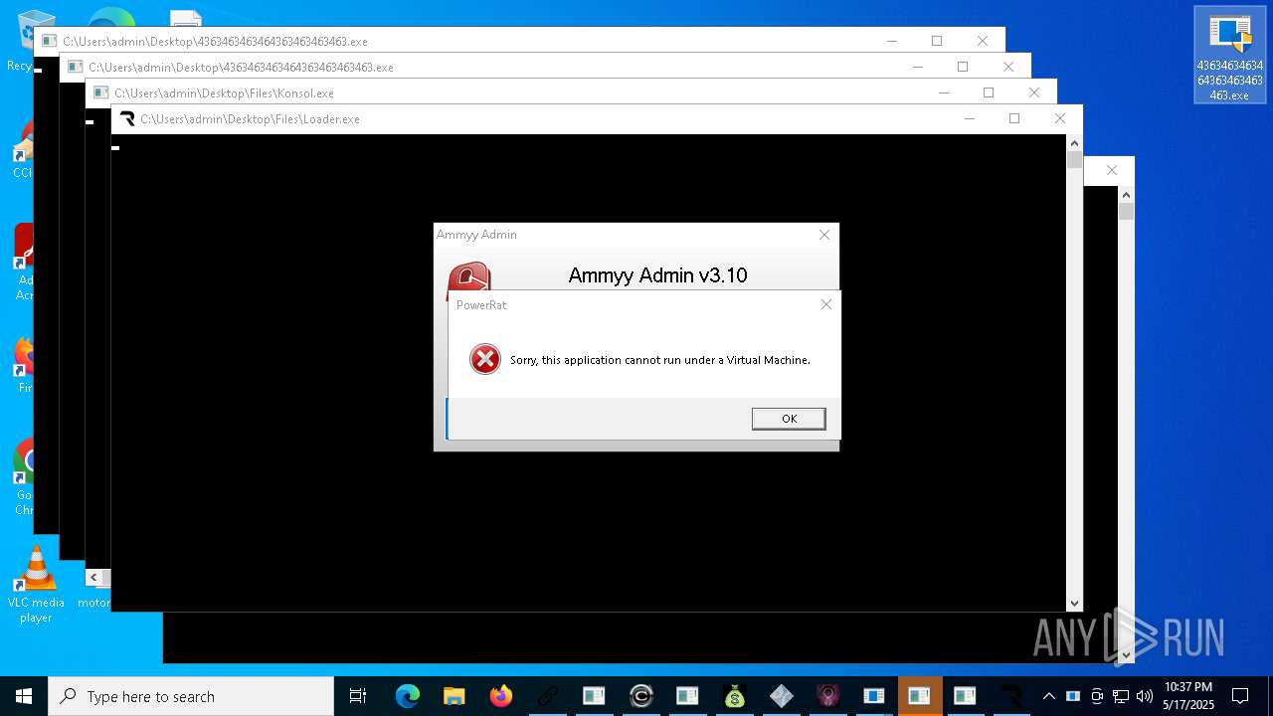Image resolution: width=1273 pixels, height=716 pixels.
Task: Launch Microsoft Edge from the taskbar
Action: pyautogui.click(x=408, y=696)
